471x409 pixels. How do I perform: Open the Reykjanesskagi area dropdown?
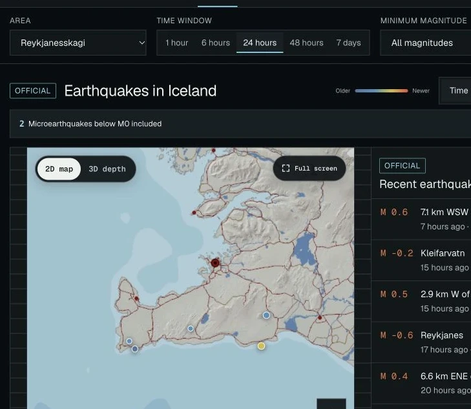click(x=78, y=43)
